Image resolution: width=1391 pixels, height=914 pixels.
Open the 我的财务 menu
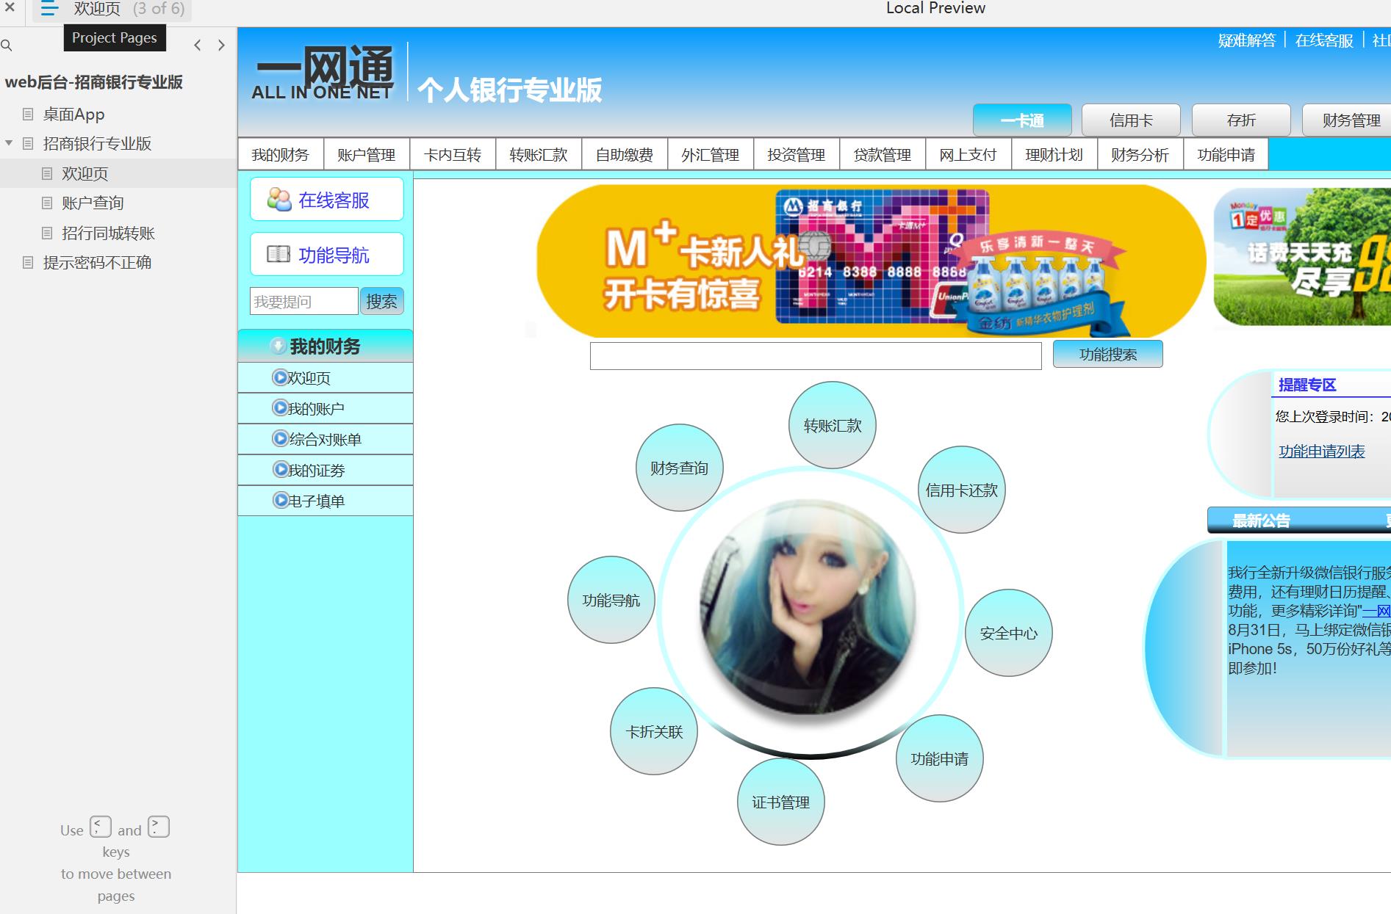click(281, 154)
